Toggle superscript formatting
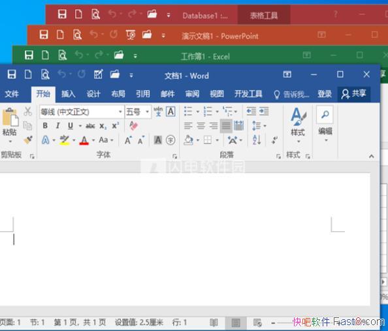388x331 pixels. pos(116,125)
